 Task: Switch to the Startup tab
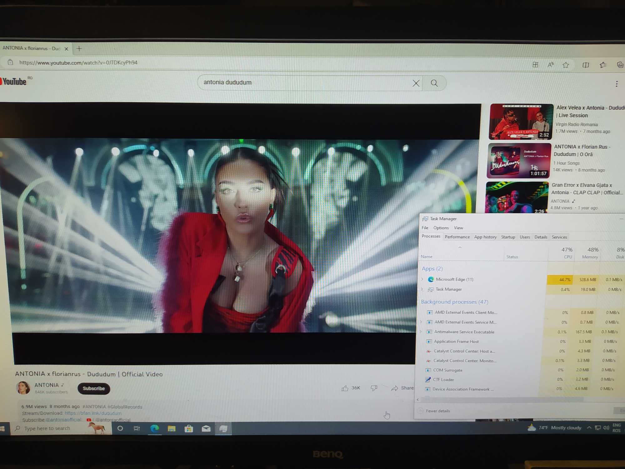[x=508, y=237]
